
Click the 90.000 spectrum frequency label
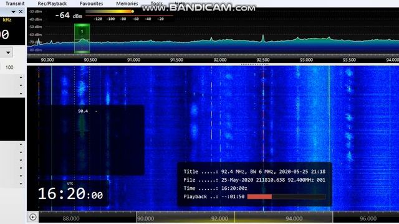pos(47,60)
